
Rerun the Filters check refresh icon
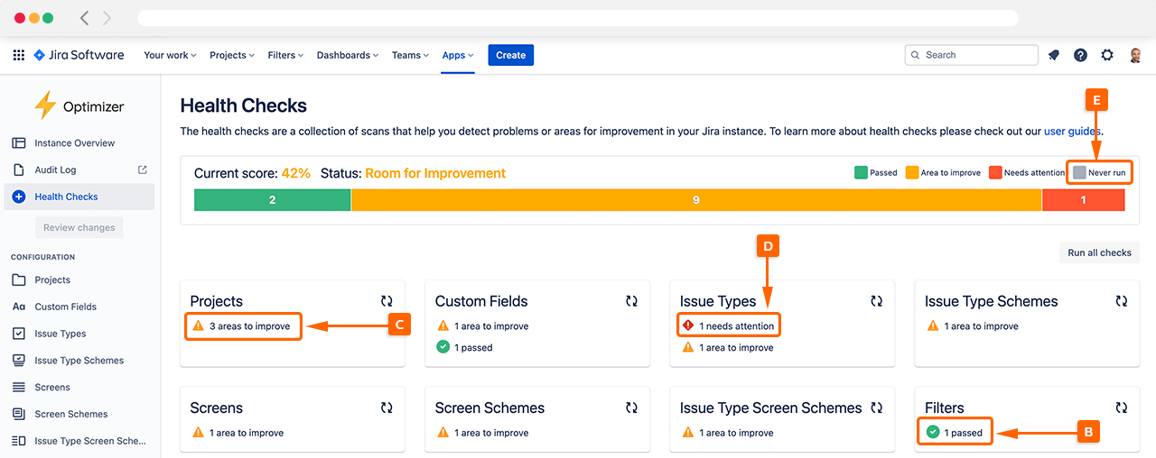click(x=1121, y=408)
